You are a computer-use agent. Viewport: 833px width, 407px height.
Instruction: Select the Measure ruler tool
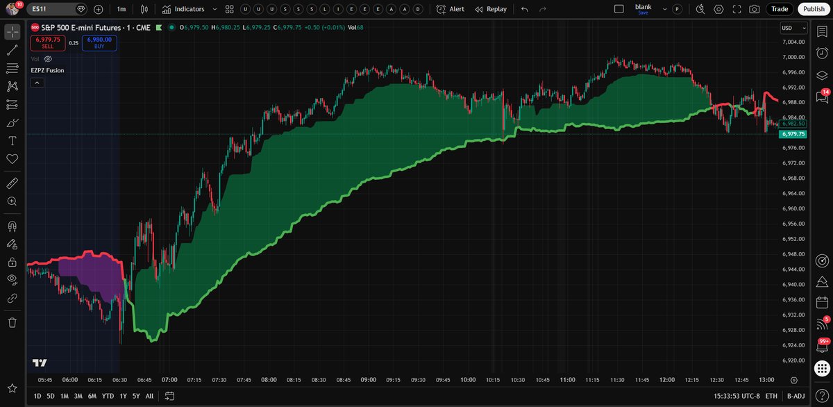11,183
